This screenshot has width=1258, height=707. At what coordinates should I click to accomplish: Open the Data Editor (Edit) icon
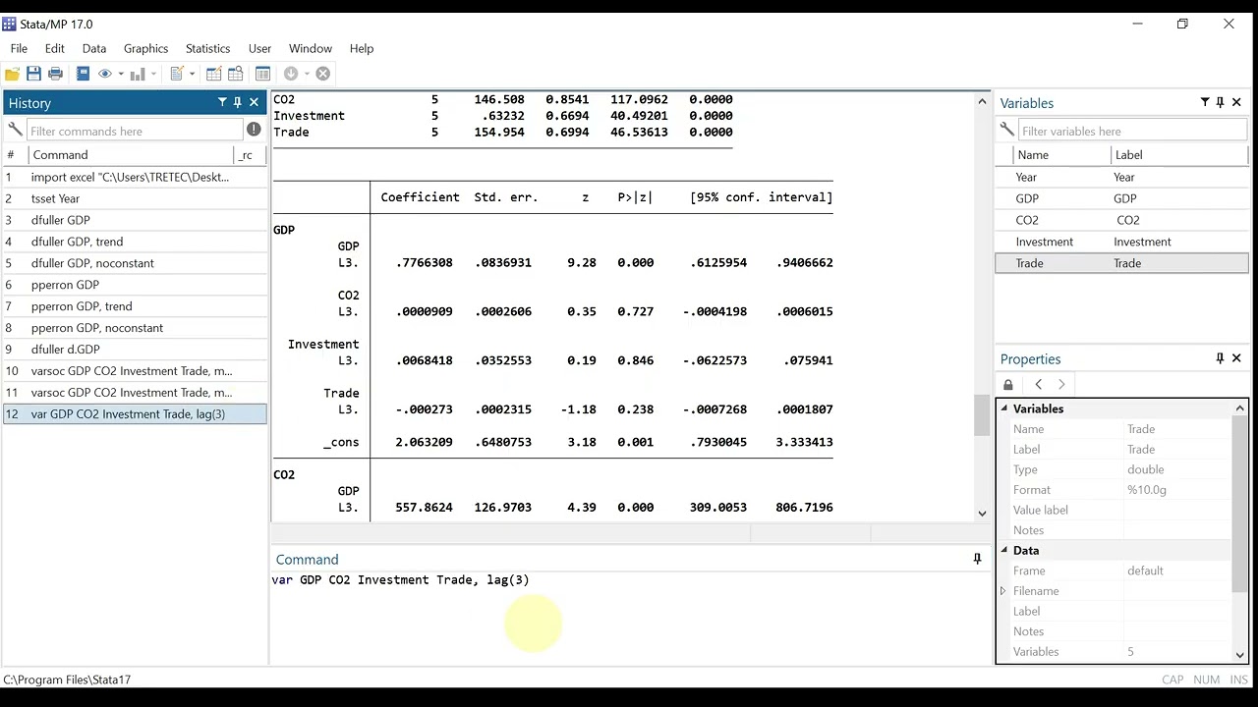click(x=213, y=74)
